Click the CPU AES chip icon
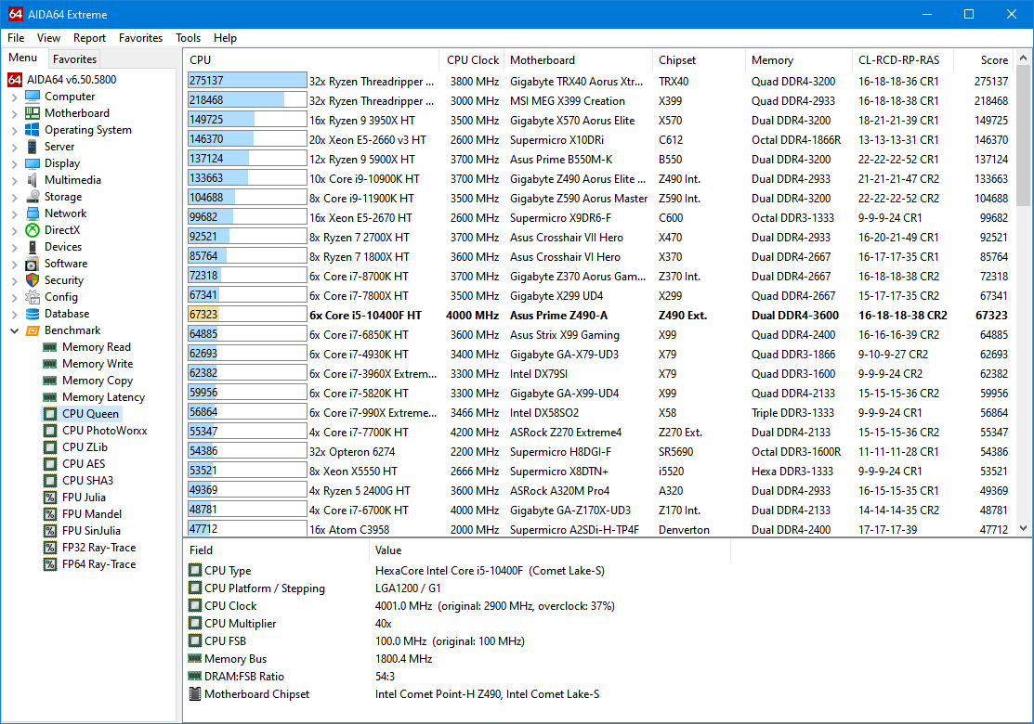The image size is (1034, 724). click(50, 464)
